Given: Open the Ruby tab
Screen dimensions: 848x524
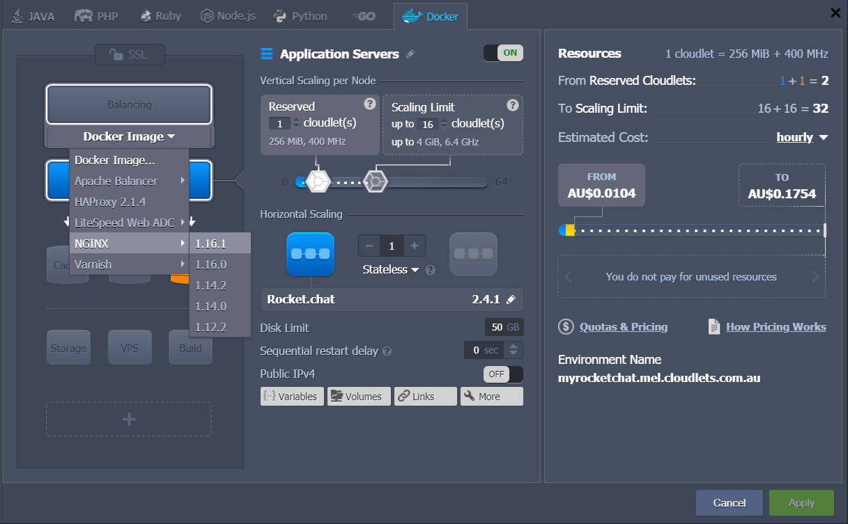Looking at the screenshot, I should (x=161, y=16).
